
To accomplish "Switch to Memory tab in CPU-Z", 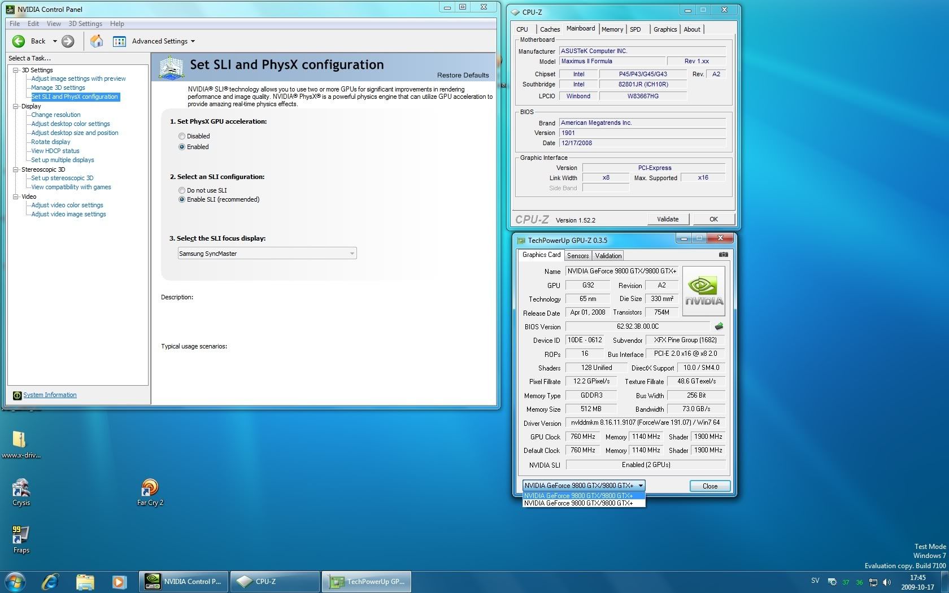I will (612, 29).
